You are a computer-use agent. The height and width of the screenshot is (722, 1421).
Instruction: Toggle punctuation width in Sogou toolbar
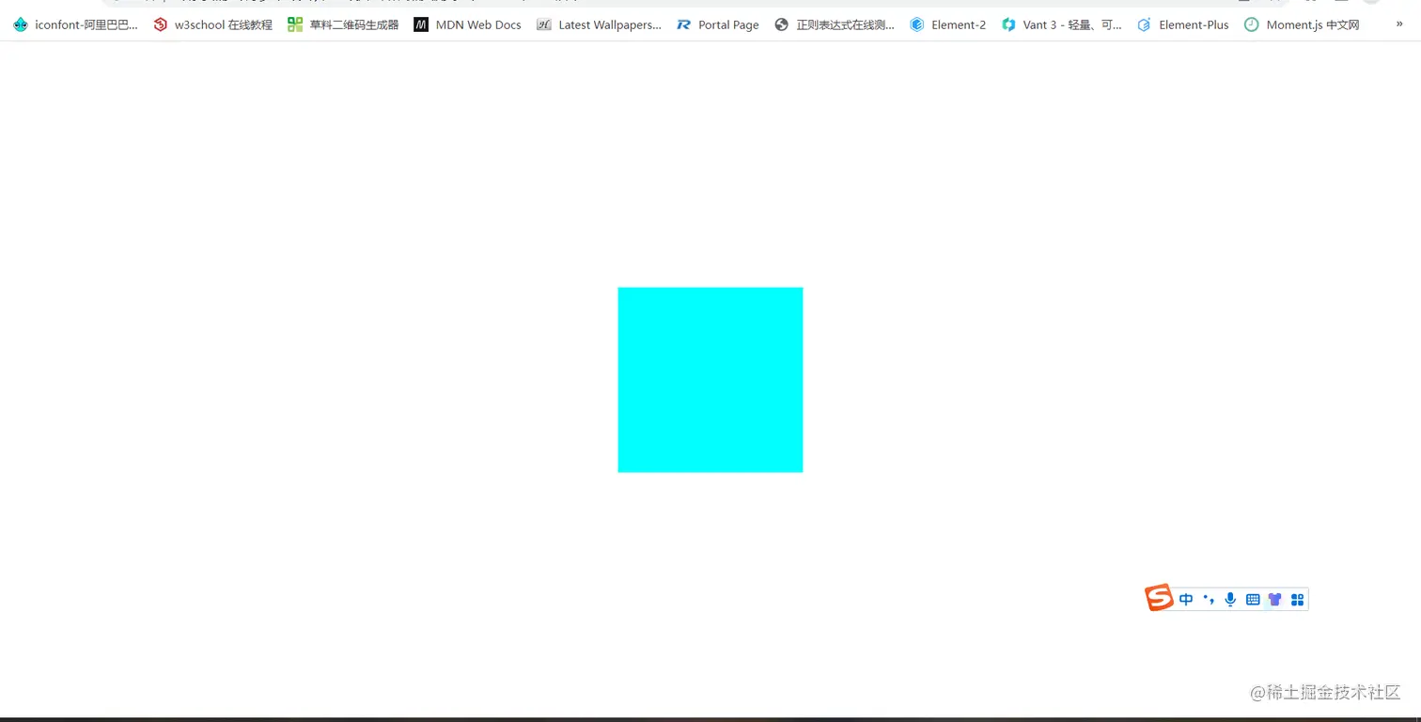click(x=1208, y=599)
